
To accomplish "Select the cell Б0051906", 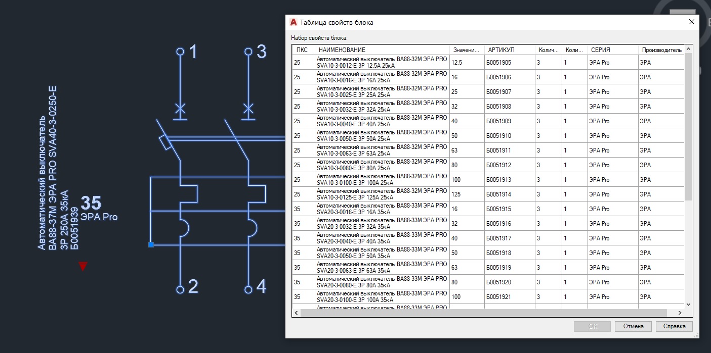I will point(510,77).
